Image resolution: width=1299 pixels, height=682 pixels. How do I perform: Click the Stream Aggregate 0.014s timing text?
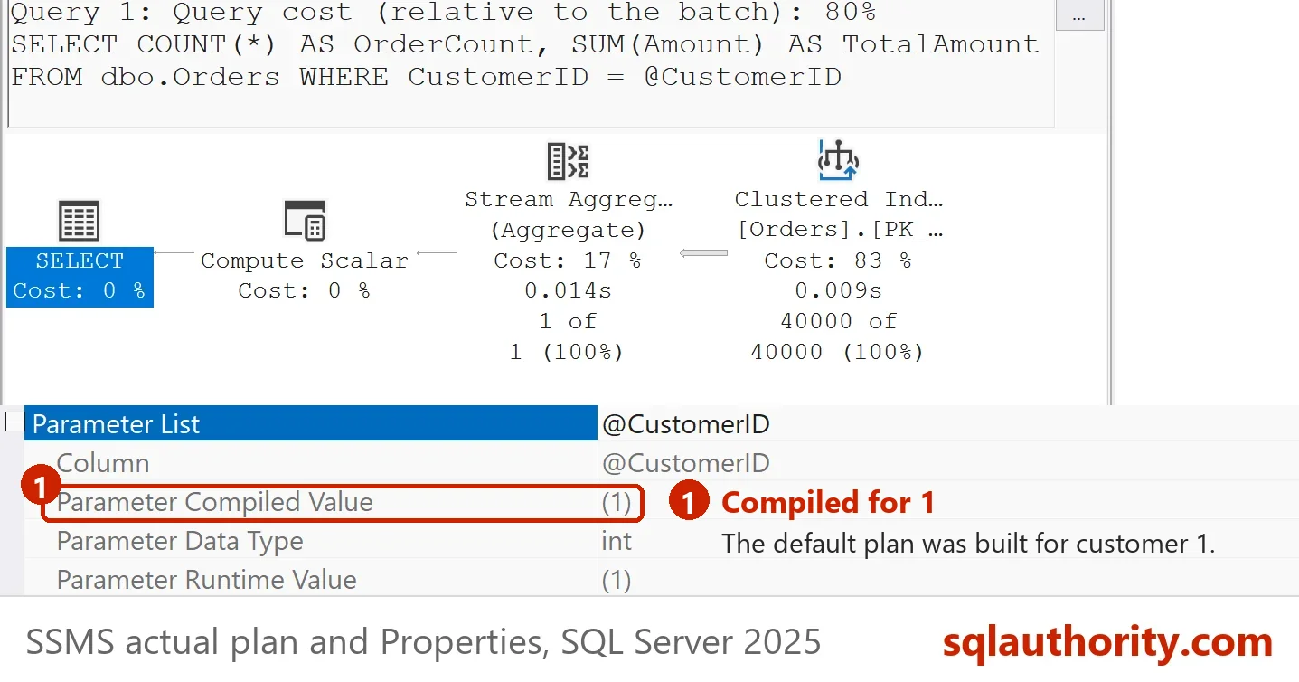point(568,291)
